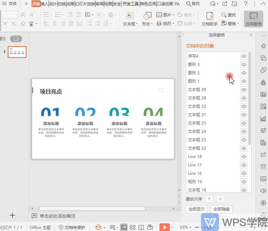This screenshot has width=268, height=231.
Task: Open the chart sidebar icon
Action: 263,119
